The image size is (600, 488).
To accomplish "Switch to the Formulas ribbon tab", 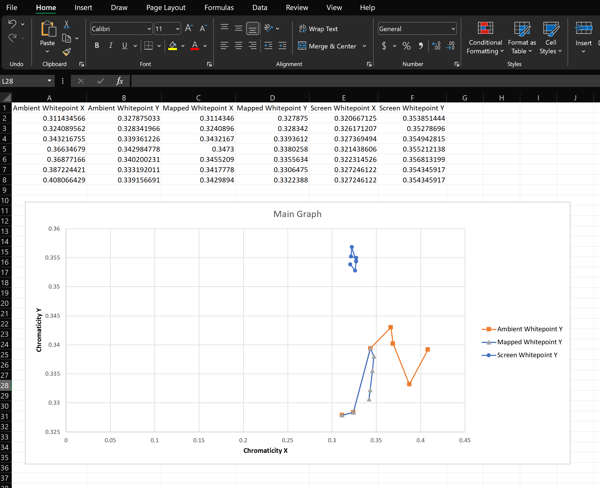I will [219, 8].
